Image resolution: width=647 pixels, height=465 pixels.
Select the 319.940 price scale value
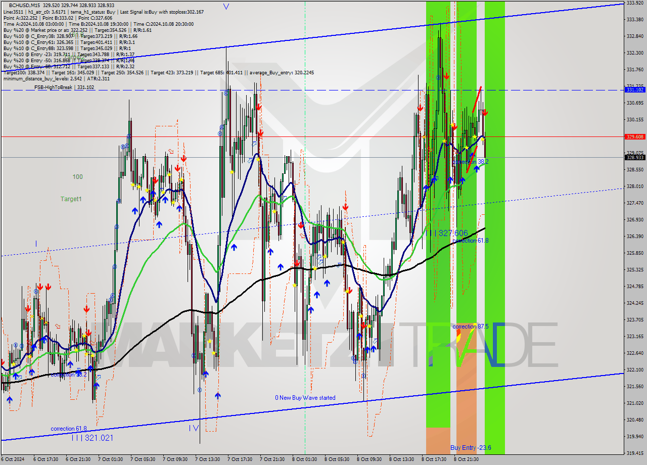(635, 436)
